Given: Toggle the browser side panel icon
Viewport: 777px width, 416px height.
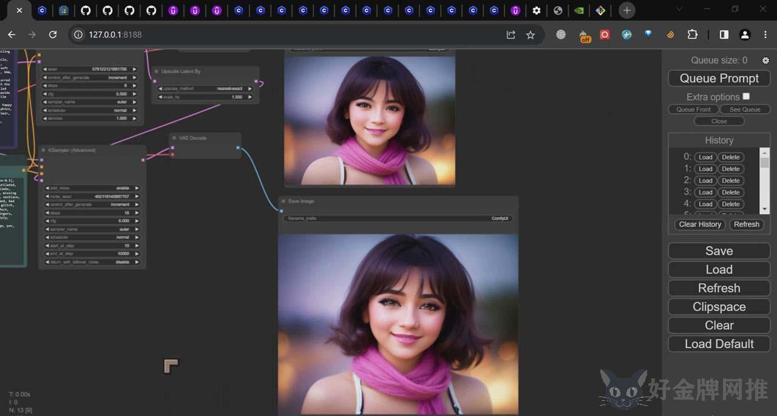Looking at the screenshot, I should tap(724, 35).
